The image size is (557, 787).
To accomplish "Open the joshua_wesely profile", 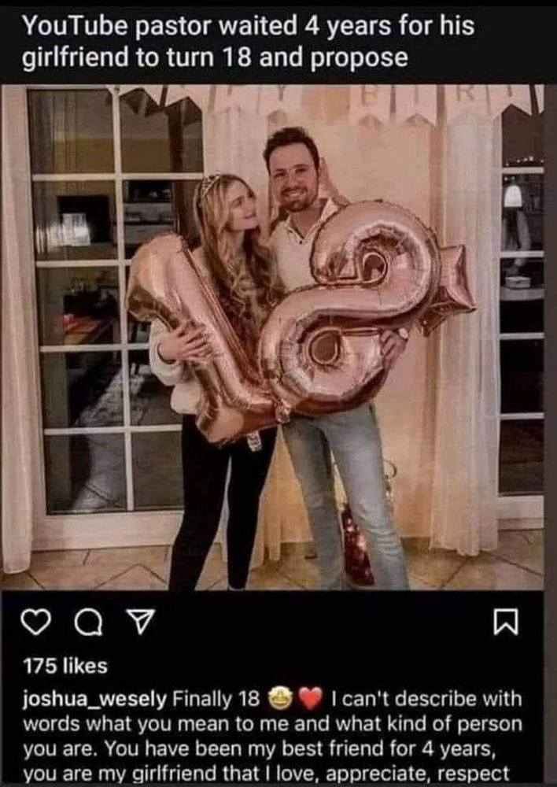I will (x=94, y=699).
